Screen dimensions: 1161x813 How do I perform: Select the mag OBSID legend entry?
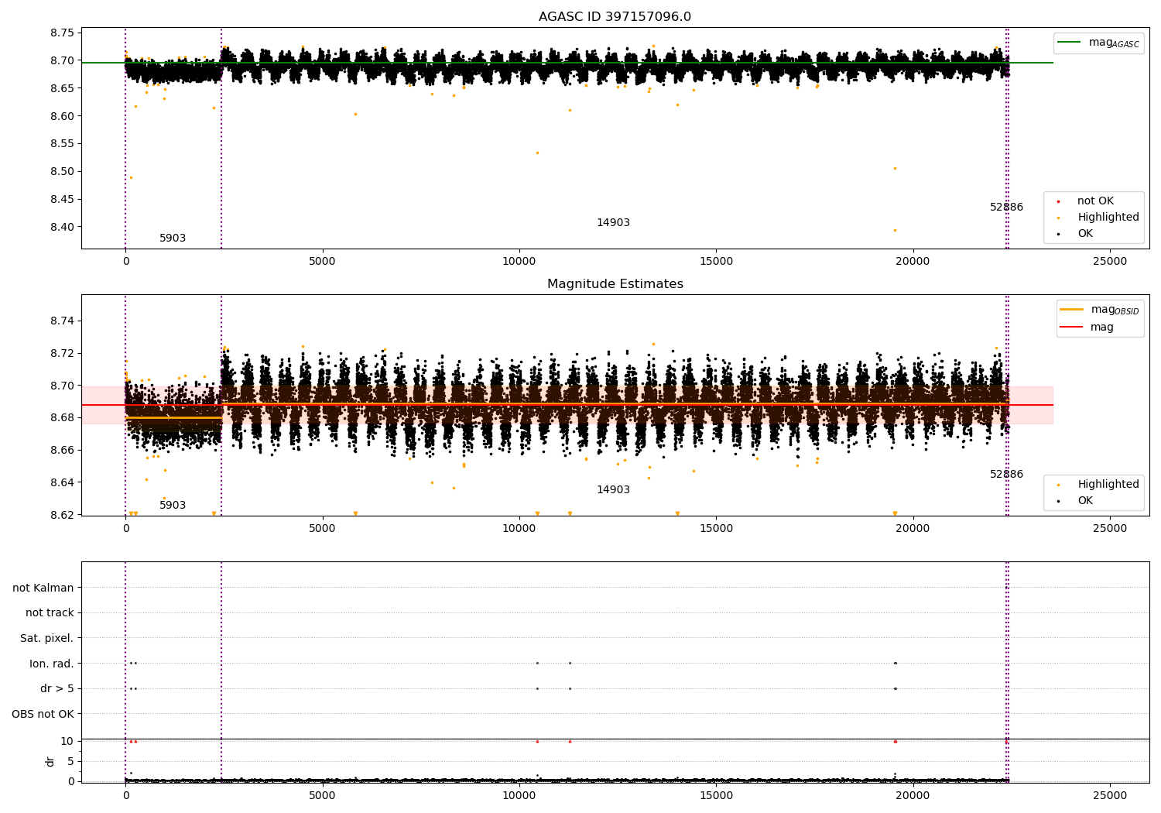click(x=1100, y=310)
